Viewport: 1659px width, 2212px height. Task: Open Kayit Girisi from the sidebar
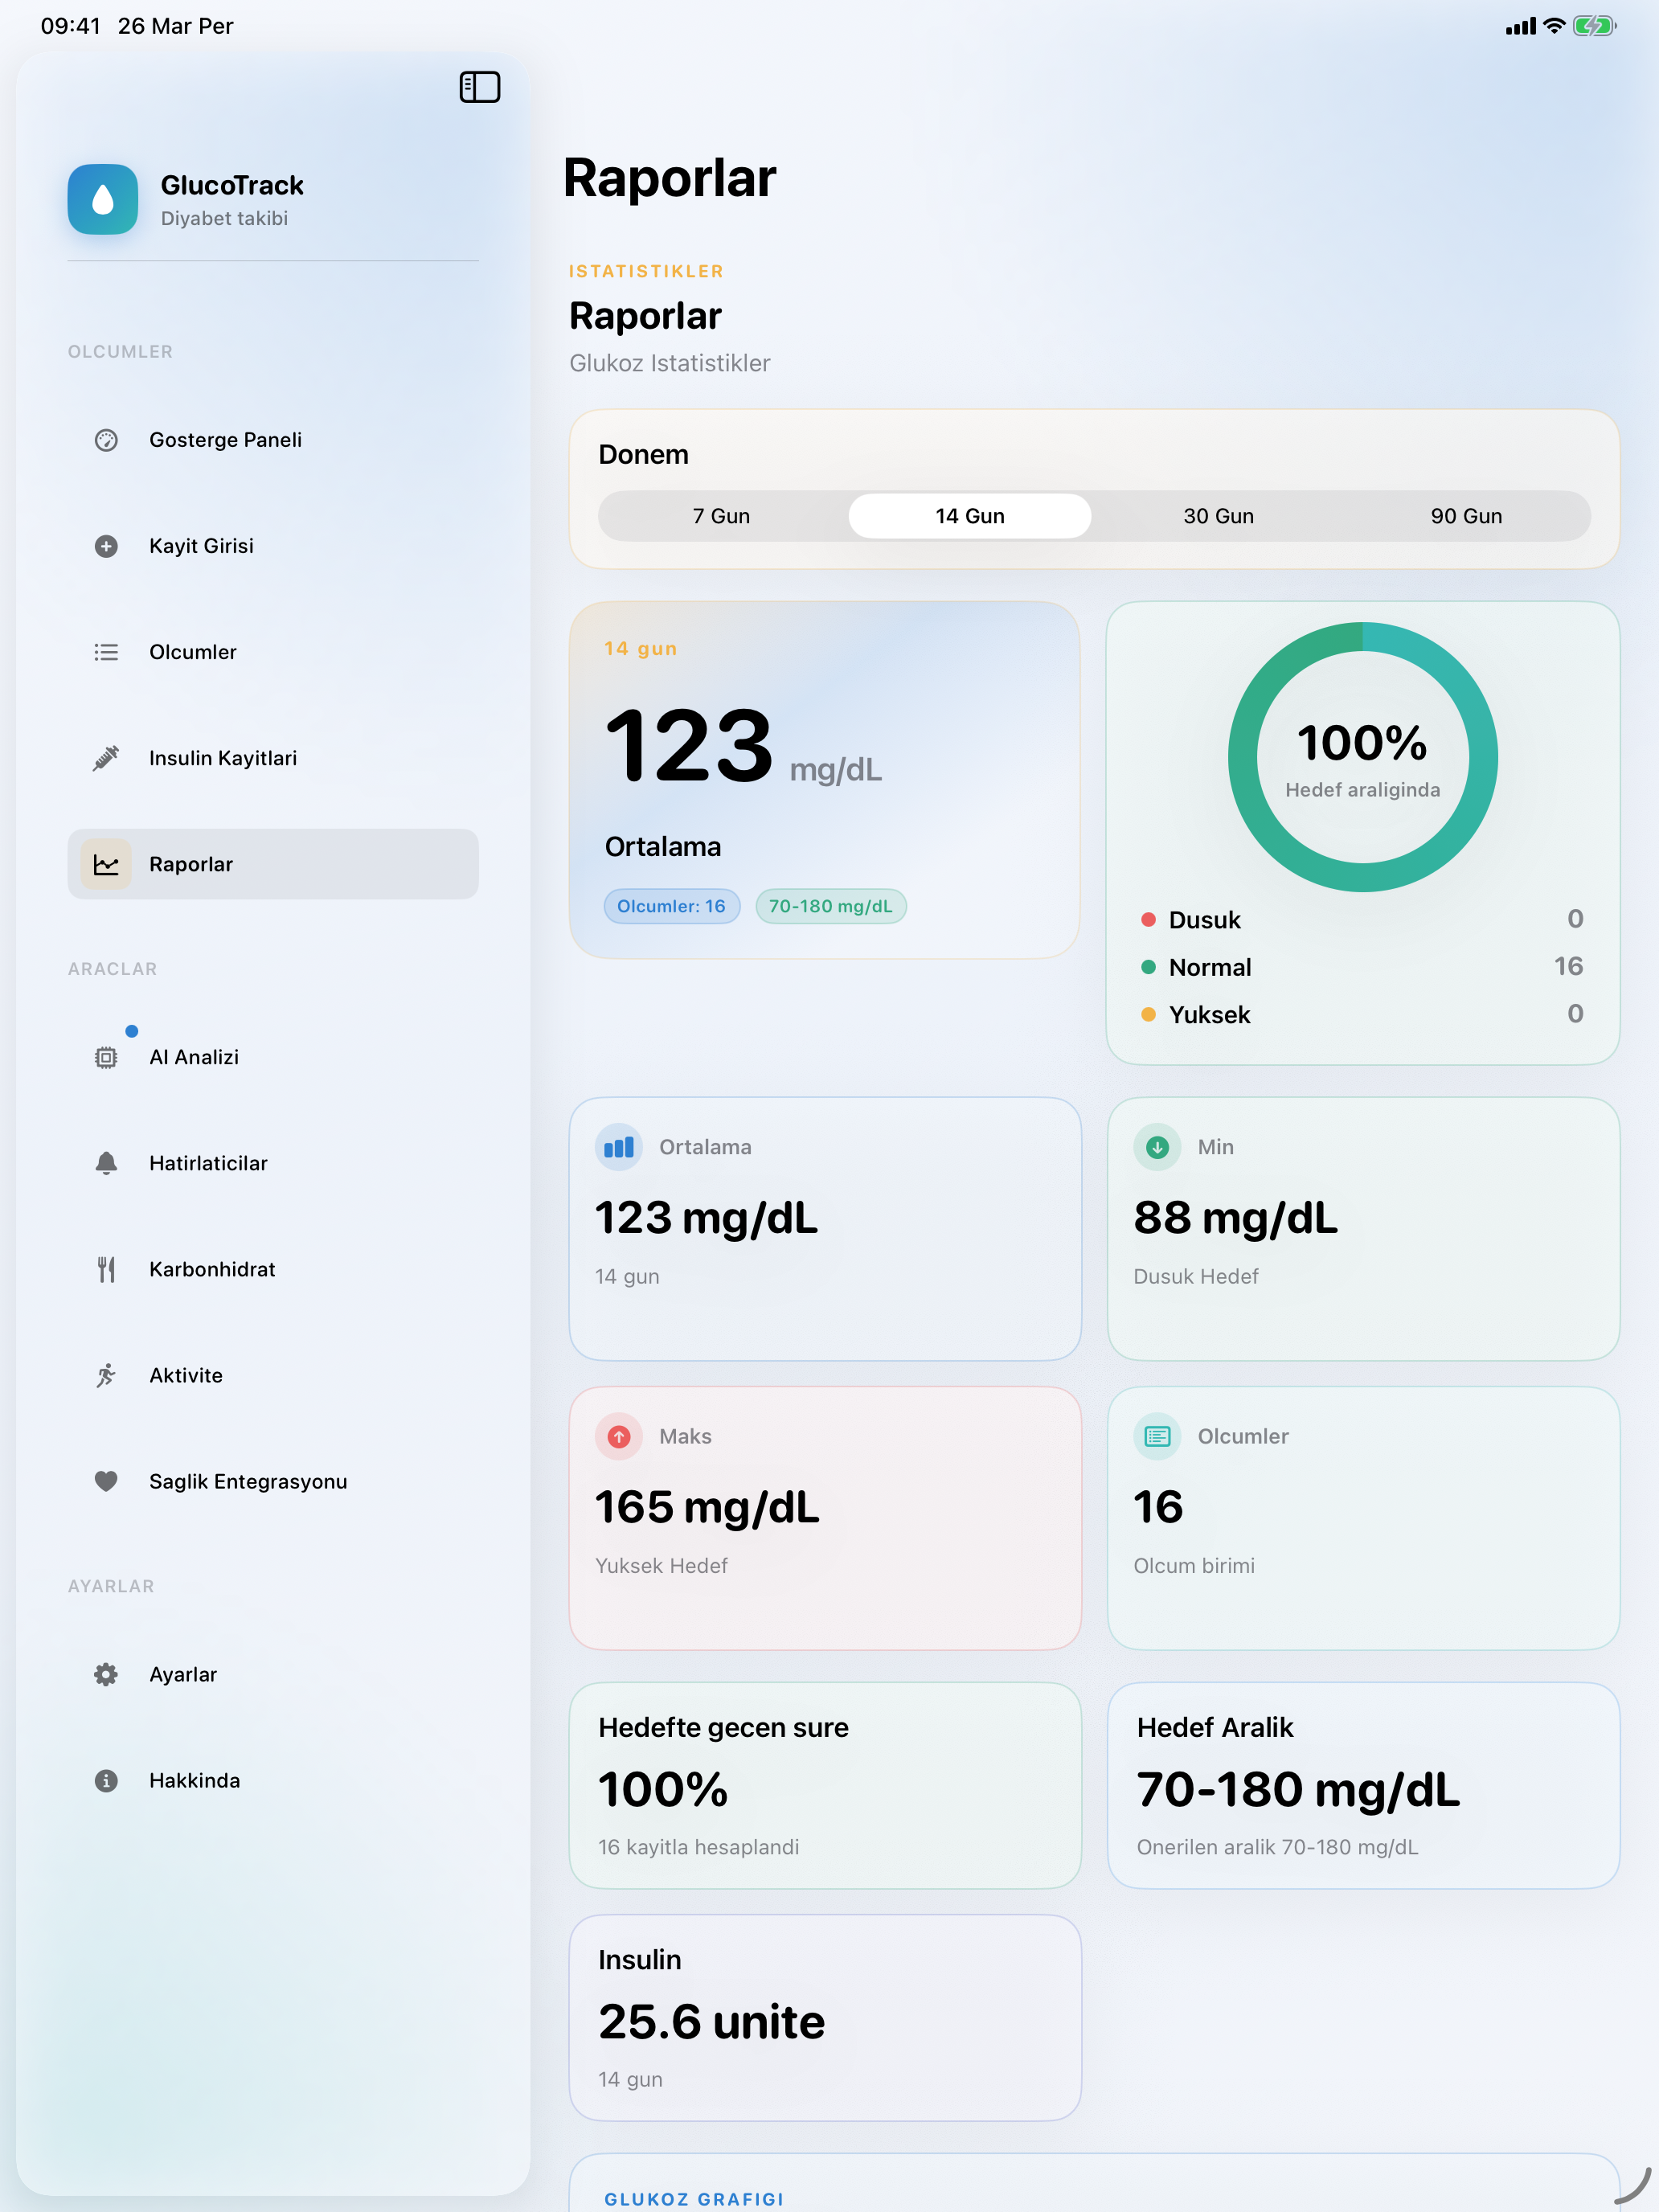pyautogui.click(x=273, y=546)
